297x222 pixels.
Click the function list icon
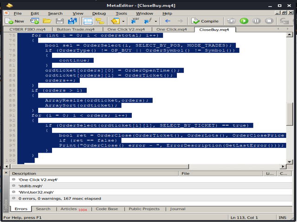click(x=148, y=21)
